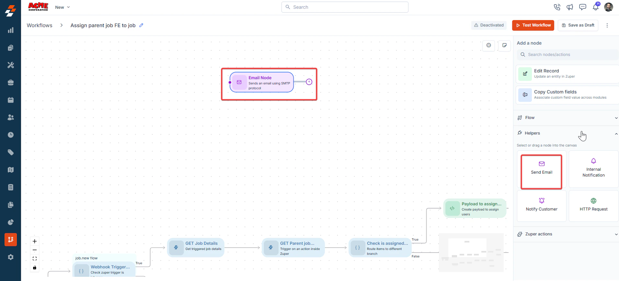Select the Internal Notification helper node
This screenshot has width=619, height=281.
click(x=593, y=169)
